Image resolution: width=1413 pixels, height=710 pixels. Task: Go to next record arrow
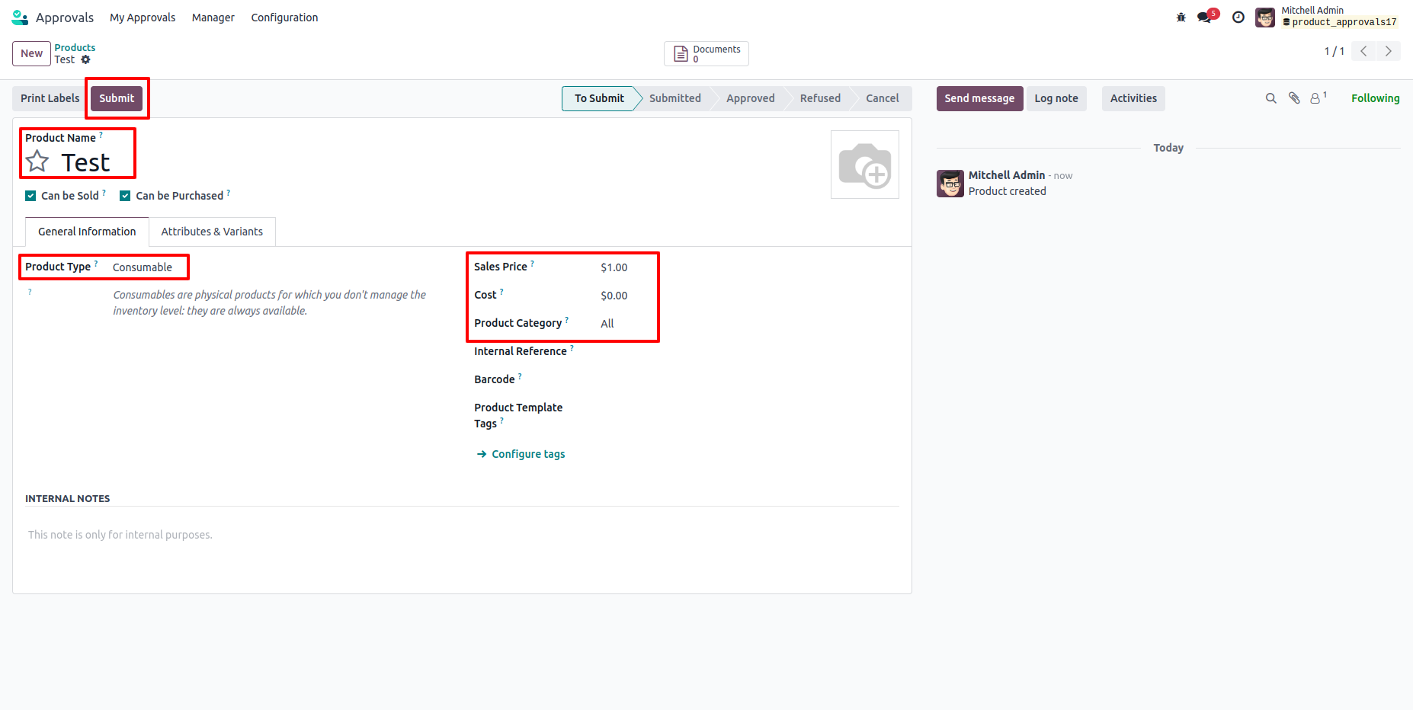(1389, 51)
